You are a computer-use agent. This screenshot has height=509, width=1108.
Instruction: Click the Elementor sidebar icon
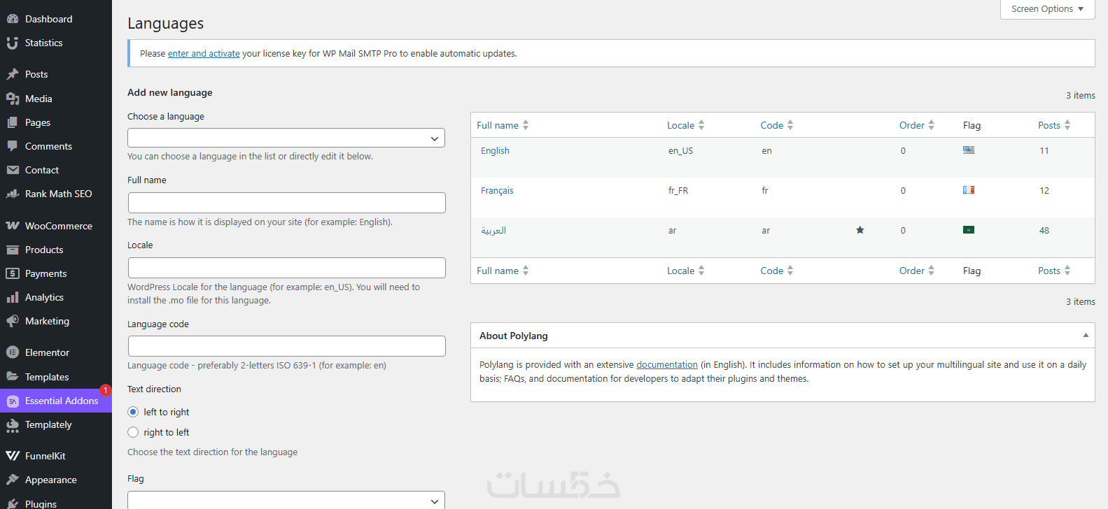[13, 352]
